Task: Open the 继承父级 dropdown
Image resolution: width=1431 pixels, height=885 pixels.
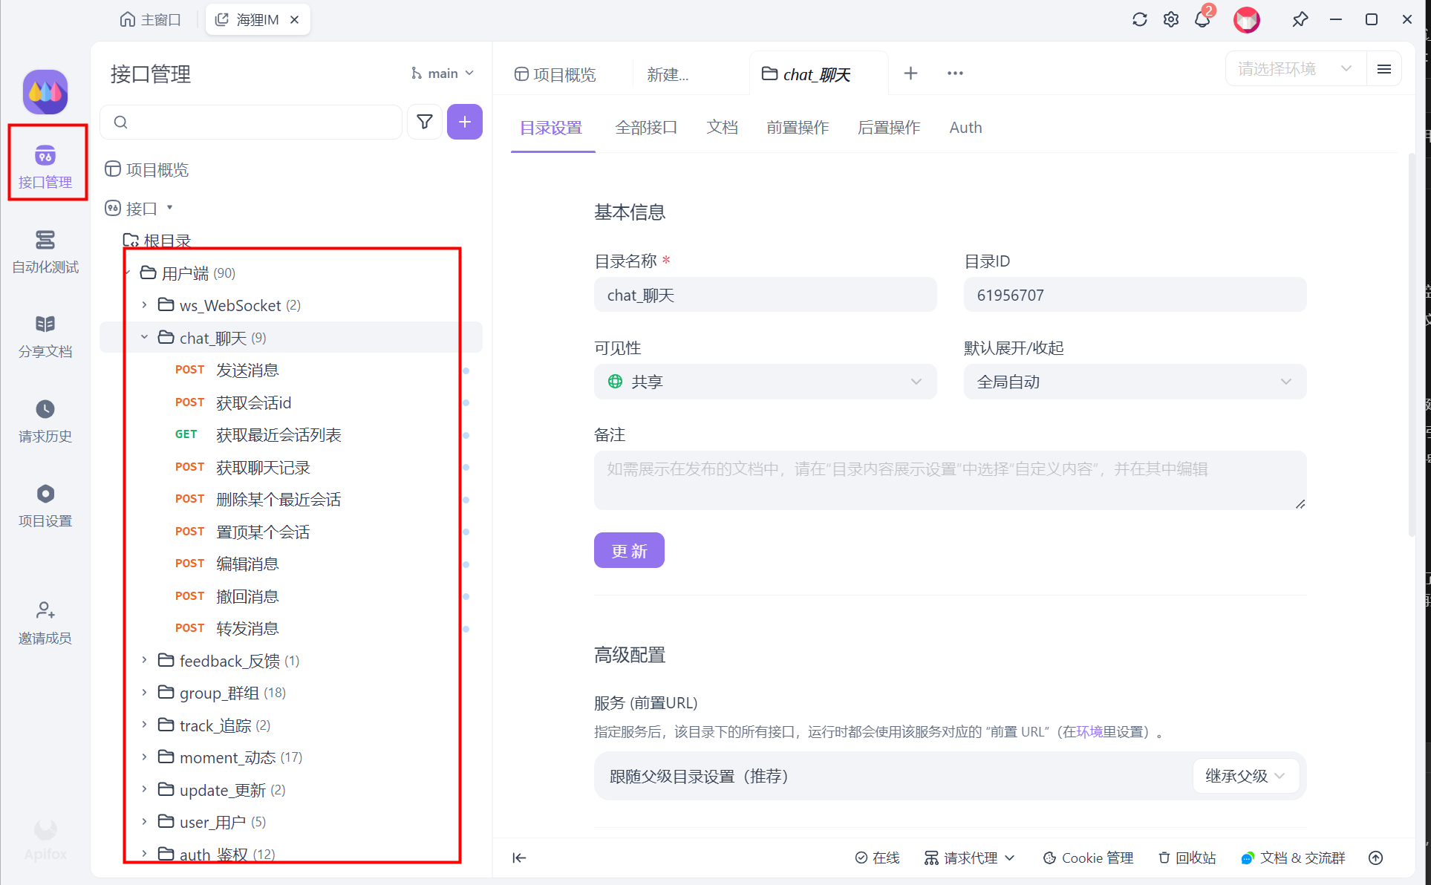Action: [1245, 776]
